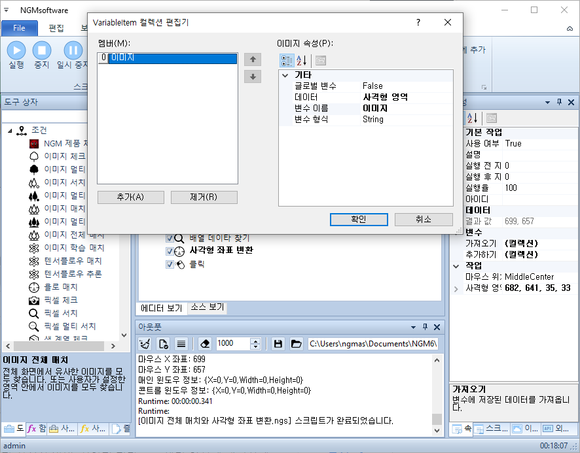The height and width of the screenshot is (453, 580).
Task: Switch to 함수 tab in toolbox
Action: tap(37, 429)
